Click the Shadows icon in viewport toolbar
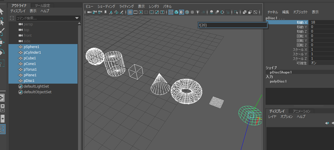The width and height of the screenshot is (334, 150). pos(203,12)
